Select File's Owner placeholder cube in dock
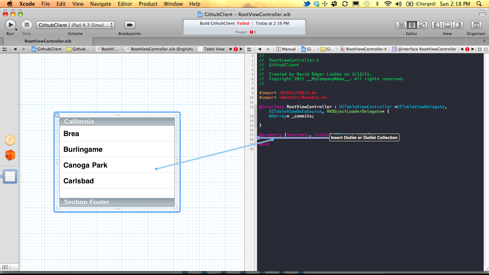 click(x=10, y=140)
